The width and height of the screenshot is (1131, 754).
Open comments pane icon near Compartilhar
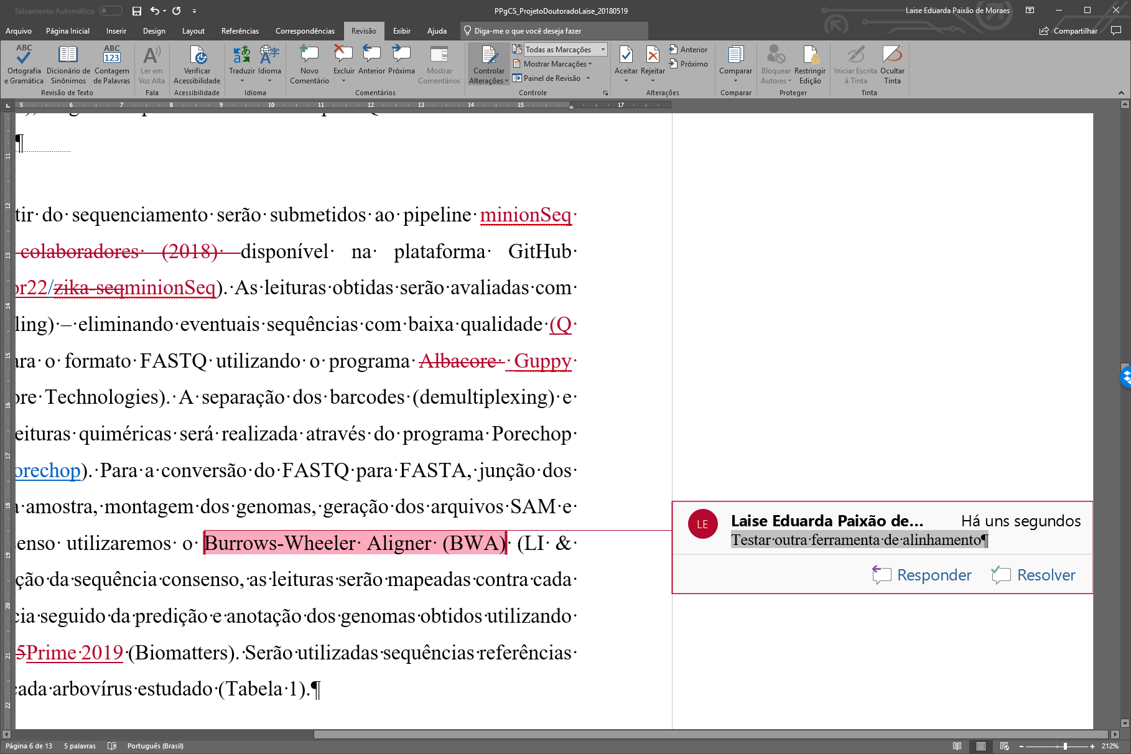1116,31
